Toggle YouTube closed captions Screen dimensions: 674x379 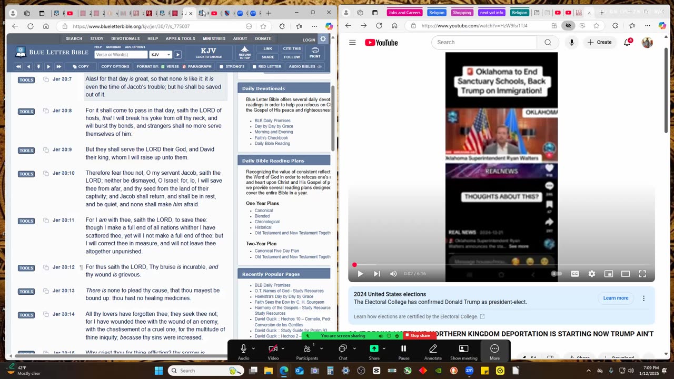[x=575, y=274]
